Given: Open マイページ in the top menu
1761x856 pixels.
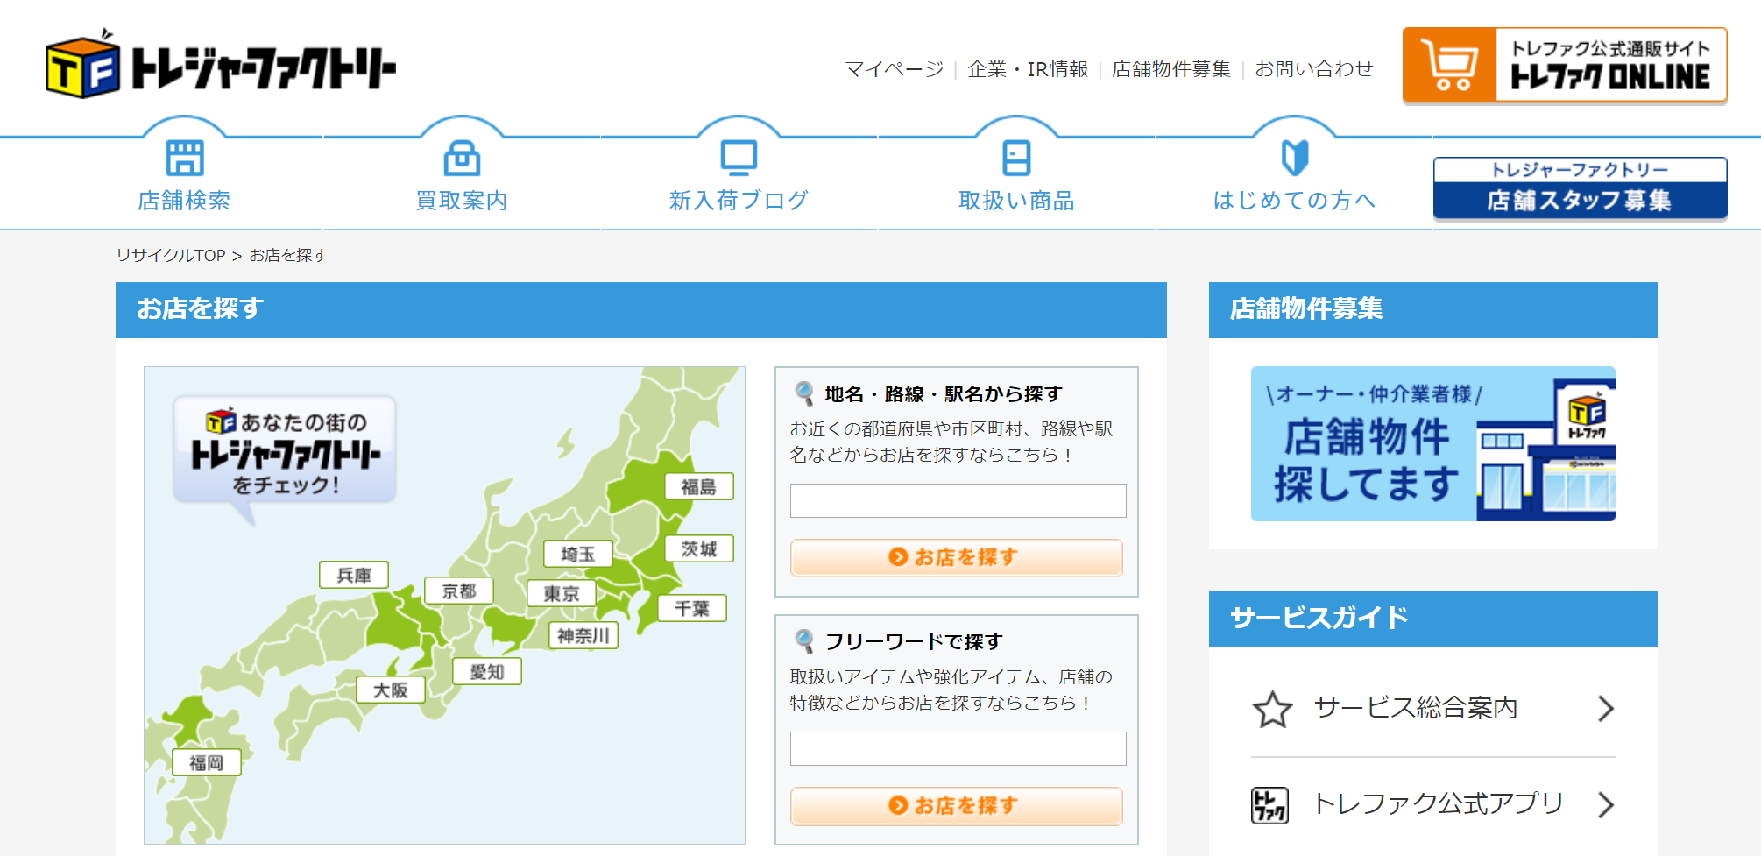Looking at the screenshot, I should pyautogui.click(x=894, y=69).
